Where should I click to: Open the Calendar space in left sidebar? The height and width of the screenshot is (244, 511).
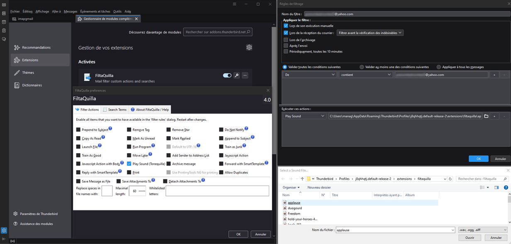coord(4,22)
